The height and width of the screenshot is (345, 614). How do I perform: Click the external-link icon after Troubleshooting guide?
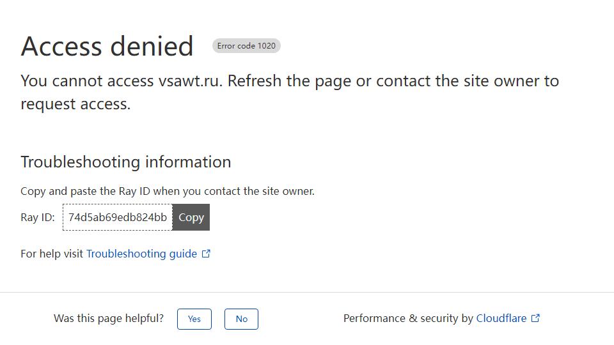(206, 254)
